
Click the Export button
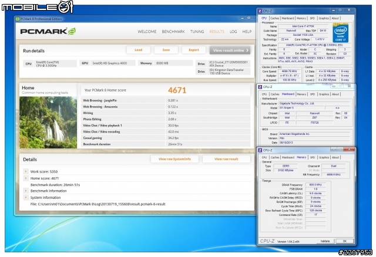click(x=194, y=50)
